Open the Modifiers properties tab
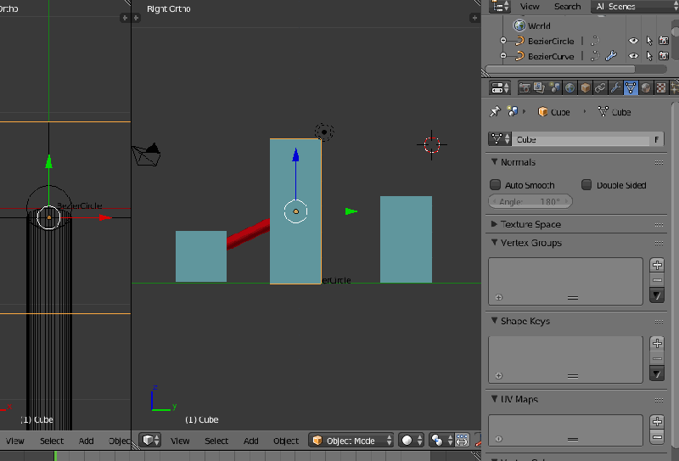Image resolution: width=679 pixels, height=461 pixels. click(x=615, y=88)
